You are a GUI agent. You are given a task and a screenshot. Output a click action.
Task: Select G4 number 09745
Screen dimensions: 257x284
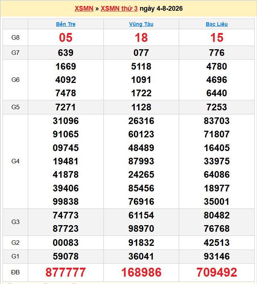tap(66, 148)
